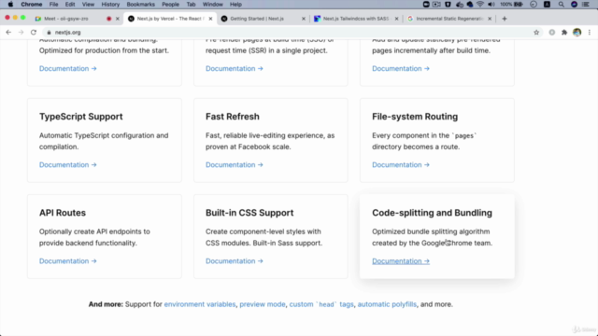The image size is (598, 336).
Task: Open Documentation link under TypeScript Support
Action: (x=68, y=165)
